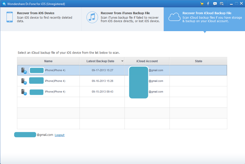The height and width of the screenshot is (164, 245).
Task: Click the Logout link
Action: point(59,135)
